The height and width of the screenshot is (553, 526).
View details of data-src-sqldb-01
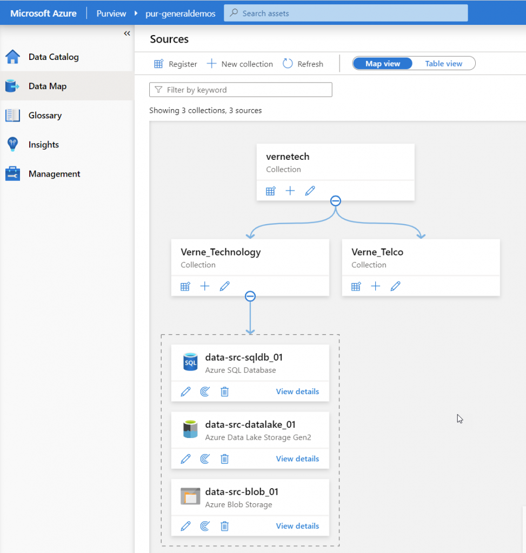[x=297, y=391]
